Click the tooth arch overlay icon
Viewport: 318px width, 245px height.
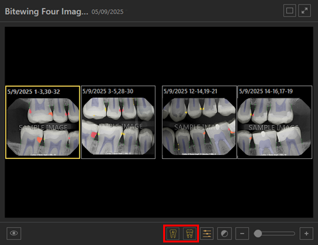(189, 234)
